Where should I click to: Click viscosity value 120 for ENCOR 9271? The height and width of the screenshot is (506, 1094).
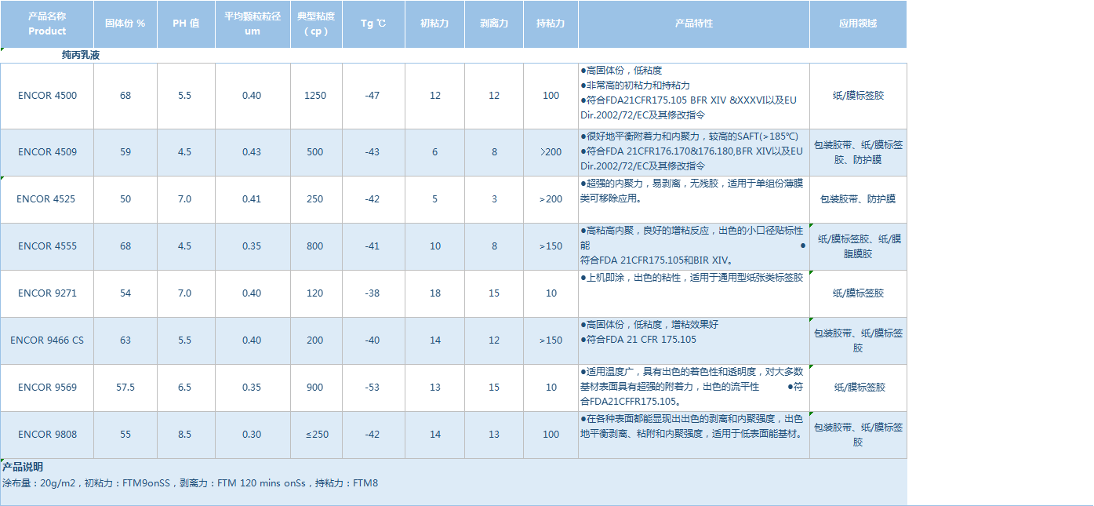315,293
